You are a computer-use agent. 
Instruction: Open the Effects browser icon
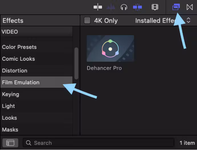click(176, 7)
